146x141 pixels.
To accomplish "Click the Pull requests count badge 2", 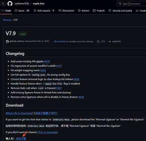I will [53, 11].
